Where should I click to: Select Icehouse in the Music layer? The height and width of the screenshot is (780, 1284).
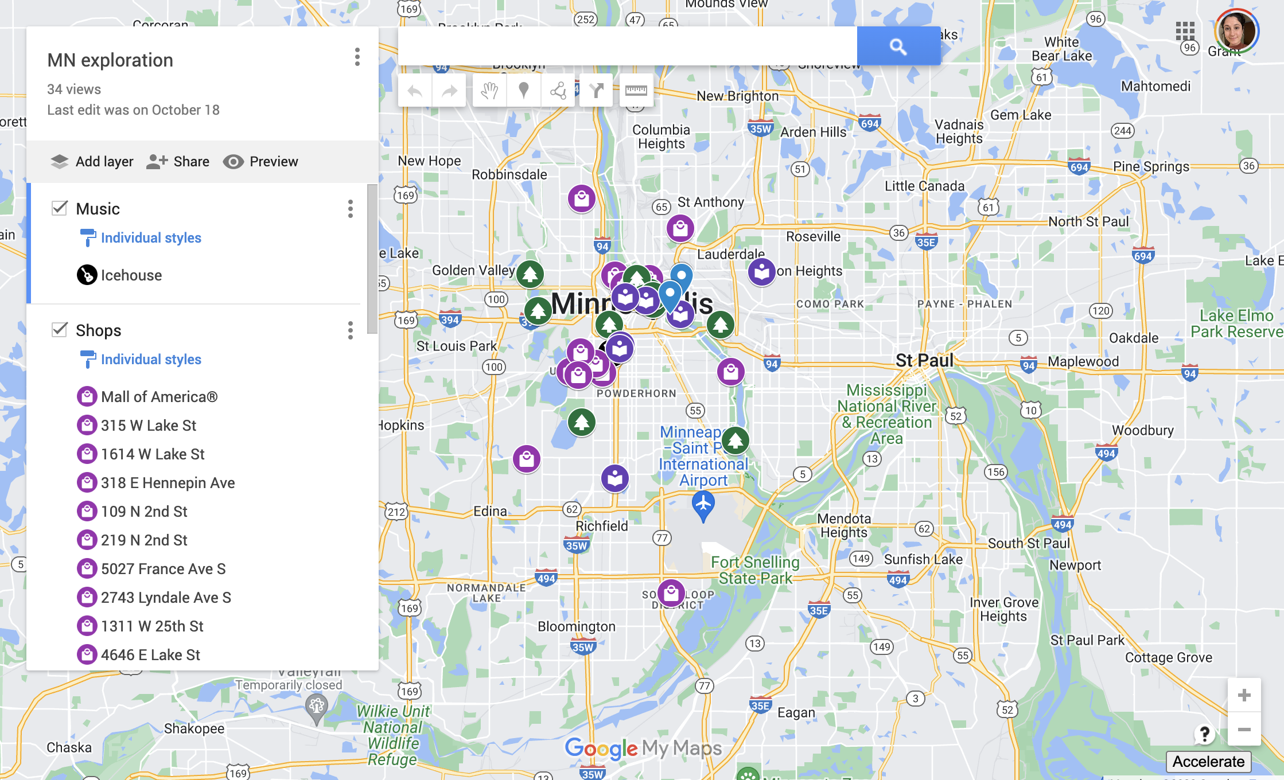(x=131, y=275)
